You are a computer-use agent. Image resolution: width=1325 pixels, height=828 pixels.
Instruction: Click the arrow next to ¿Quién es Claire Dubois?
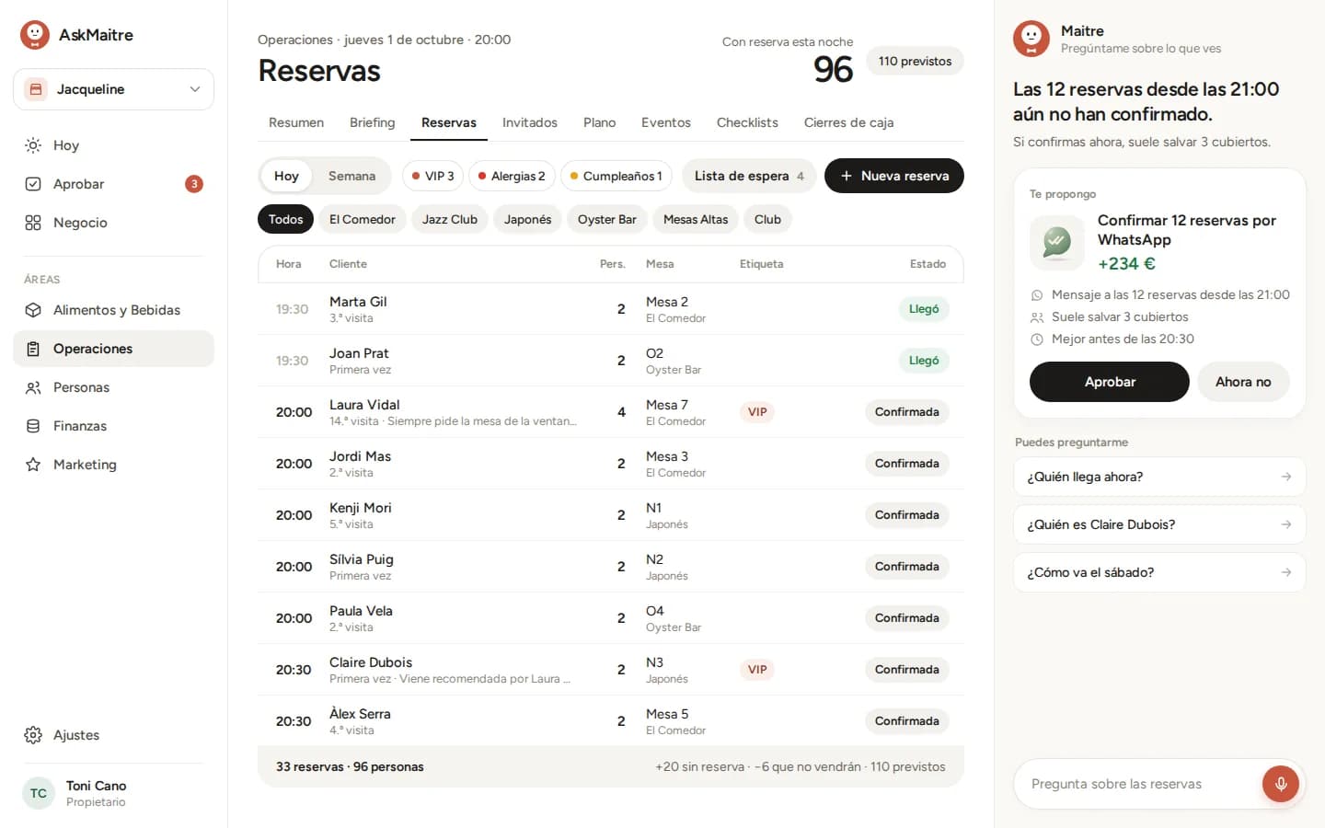(1286, 524)
